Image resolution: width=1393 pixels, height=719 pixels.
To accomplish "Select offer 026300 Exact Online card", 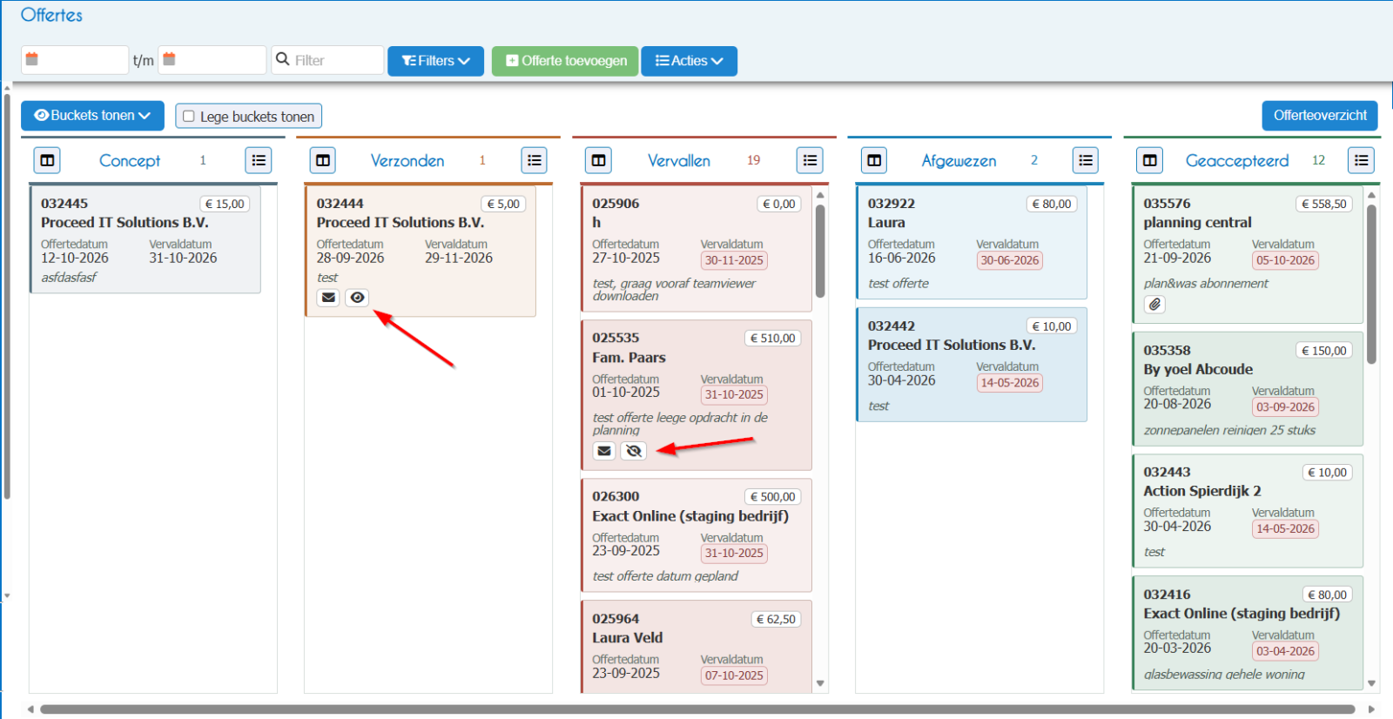I will tap(696, 535).
